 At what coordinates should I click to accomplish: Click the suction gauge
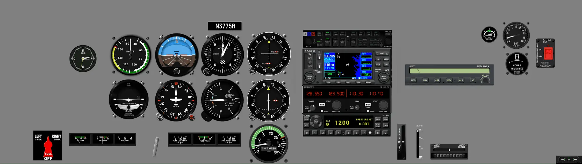(x=489, y=34)
